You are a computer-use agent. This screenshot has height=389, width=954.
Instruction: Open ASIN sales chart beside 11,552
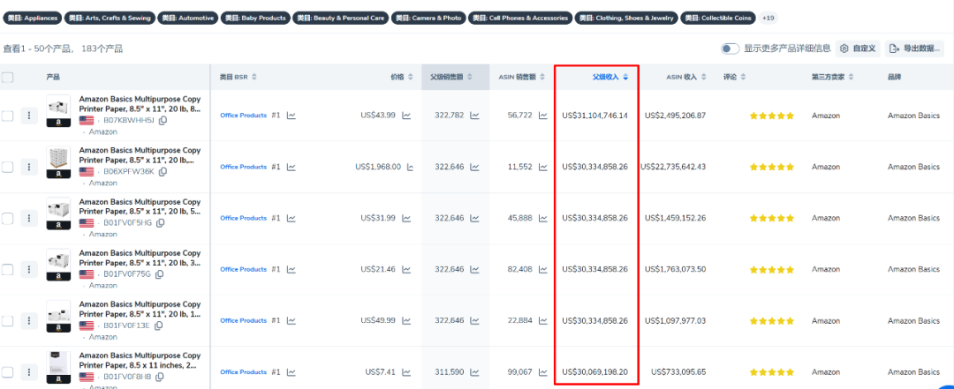coord(543,167)
